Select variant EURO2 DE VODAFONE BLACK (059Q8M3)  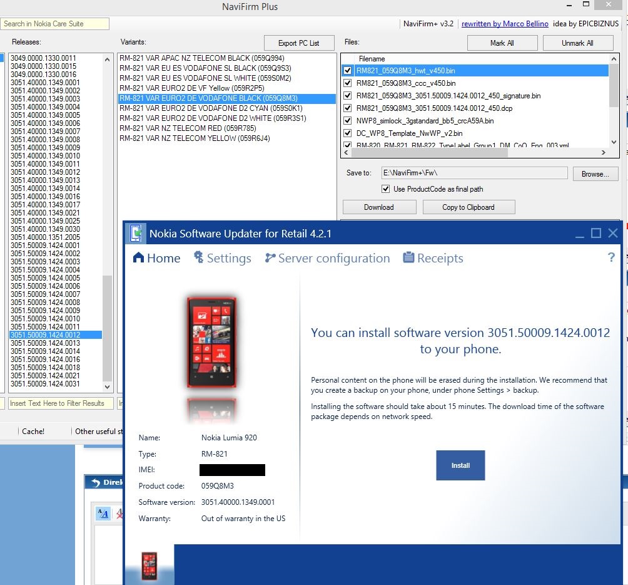point(227,98)
